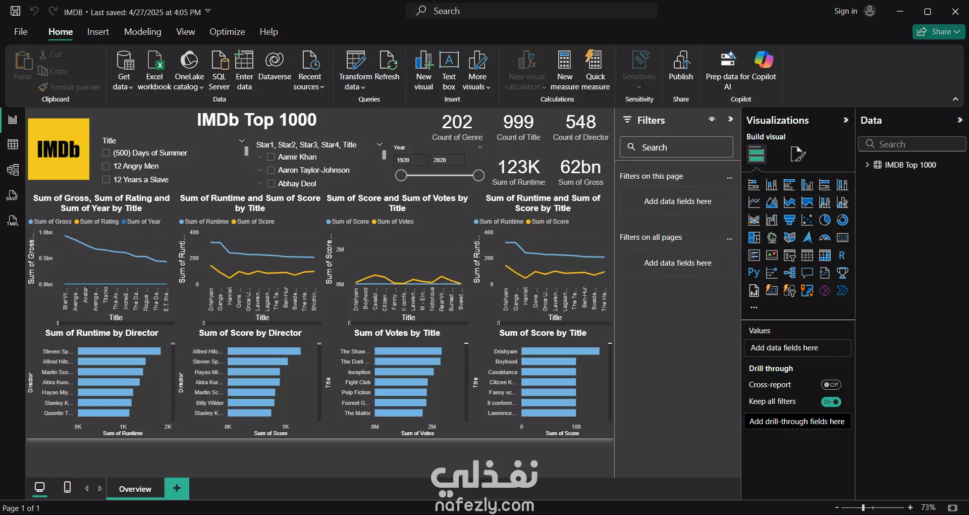969x515 pixels.
Task: Select the card (123) visual
Action: coord(842,238)
